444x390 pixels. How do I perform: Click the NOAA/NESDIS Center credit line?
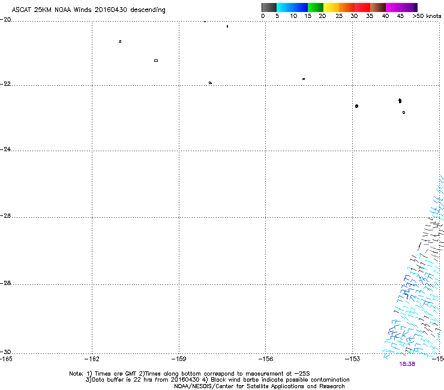(259, 386)
